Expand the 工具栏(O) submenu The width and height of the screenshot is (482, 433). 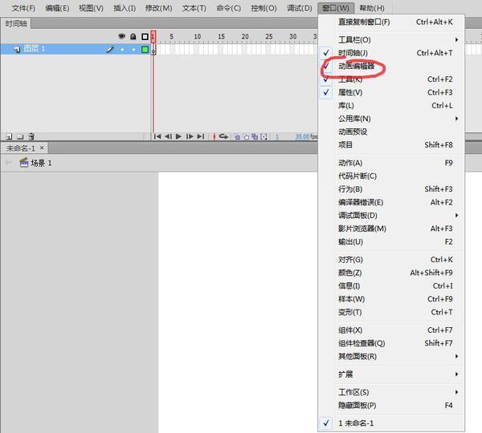391,40
